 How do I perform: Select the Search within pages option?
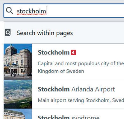64,33
